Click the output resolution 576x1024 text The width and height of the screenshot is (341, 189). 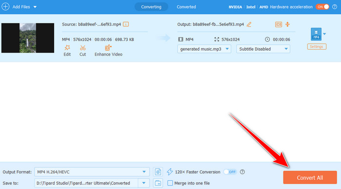pyautogui.click(x=230, y=39)
